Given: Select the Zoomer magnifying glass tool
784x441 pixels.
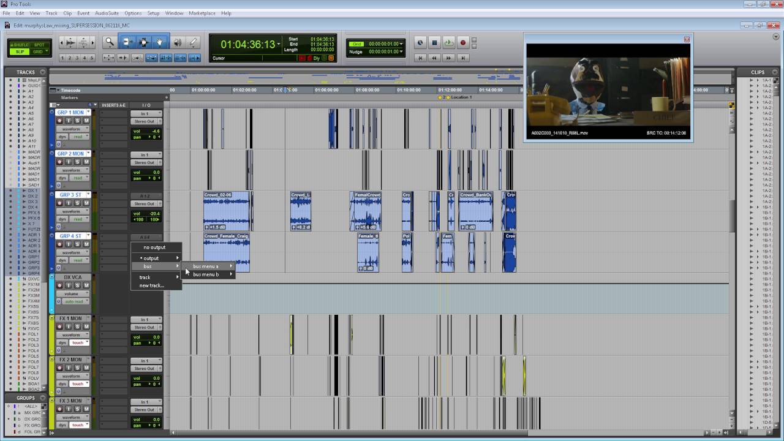Looking at the screenshot, I should [x=110, y=42].
